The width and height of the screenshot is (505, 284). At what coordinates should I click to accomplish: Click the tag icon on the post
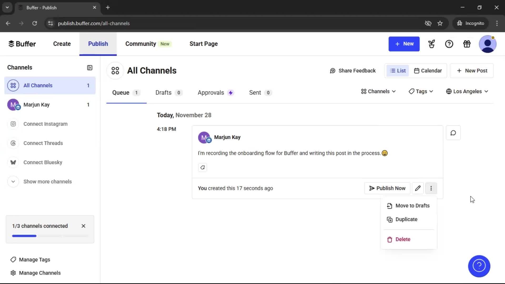click(x=202, y=168)
